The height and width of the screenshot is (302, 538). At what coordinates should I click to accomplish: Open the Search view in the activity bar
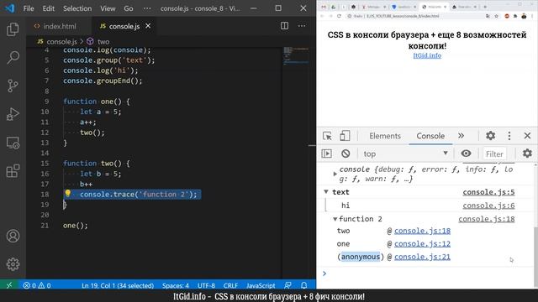pos(13,58)
